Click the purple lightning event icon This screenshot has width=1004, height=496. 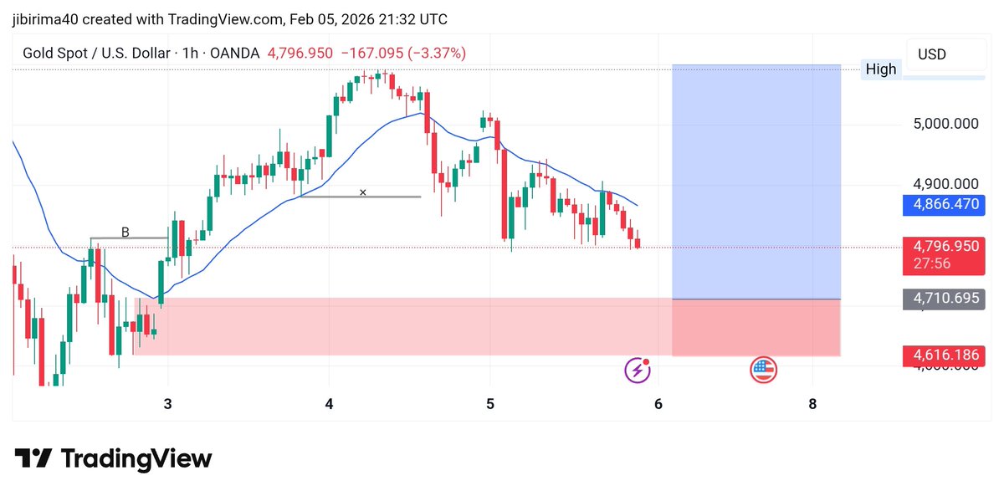pos(638,370)
